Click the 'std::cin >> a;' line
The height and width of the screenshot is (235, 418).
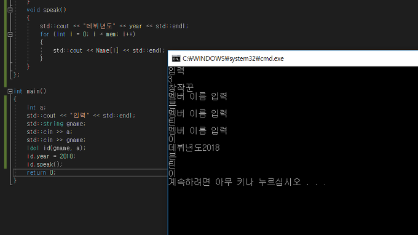point(49,132)
